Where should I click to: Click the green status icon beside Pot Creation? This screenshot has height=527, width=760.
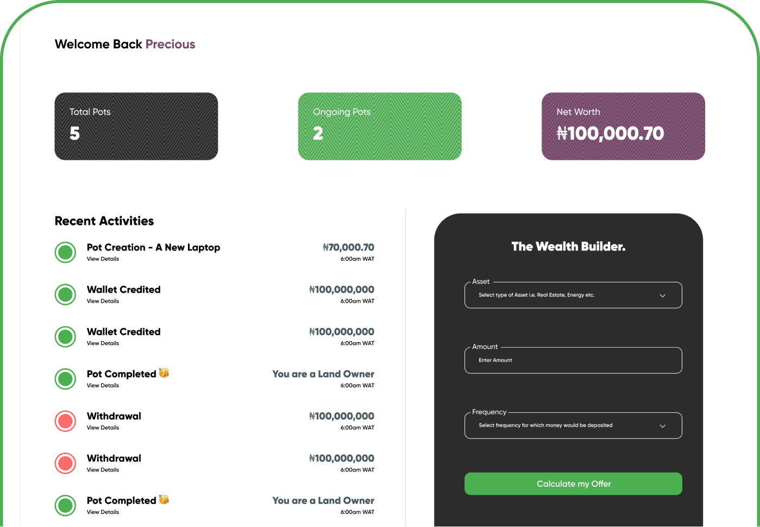pyautogui.click(x=65, y=252)
